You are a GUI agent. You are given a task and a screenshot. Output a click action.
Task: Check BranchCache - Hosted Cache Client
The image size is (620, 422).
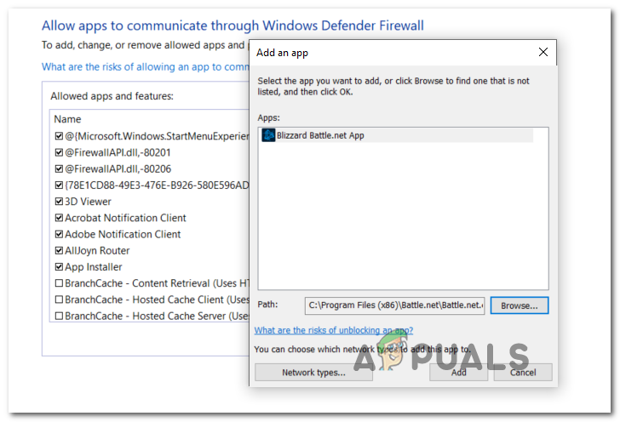point(59,299)
